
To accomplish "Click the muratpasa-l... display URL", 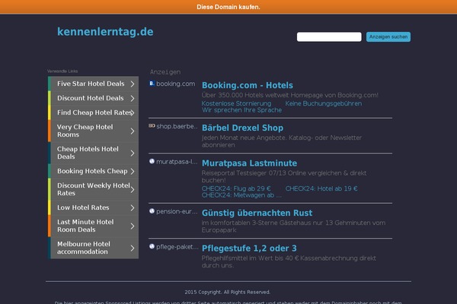I will coord(177,162).
